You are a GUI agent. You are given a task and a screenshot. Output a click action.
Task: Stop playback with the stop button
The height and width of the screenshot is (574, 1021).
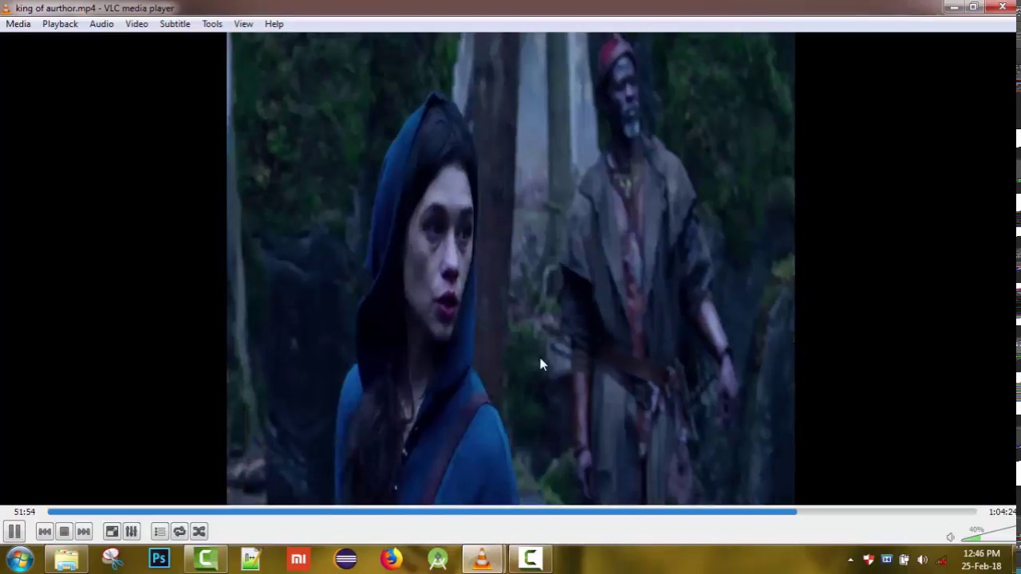point(65,532)
